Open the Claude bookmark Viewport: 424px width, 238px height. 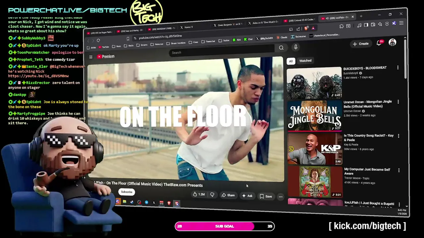pyautogui.click(x=282, y=37)
